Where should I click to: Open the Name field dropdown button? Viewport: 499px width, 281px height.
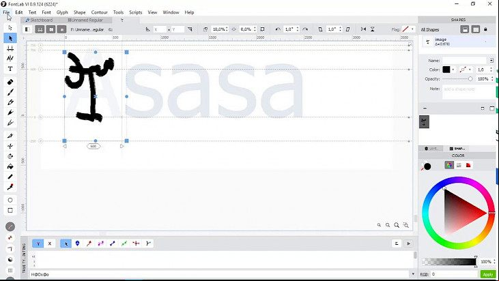coord(491,61)
